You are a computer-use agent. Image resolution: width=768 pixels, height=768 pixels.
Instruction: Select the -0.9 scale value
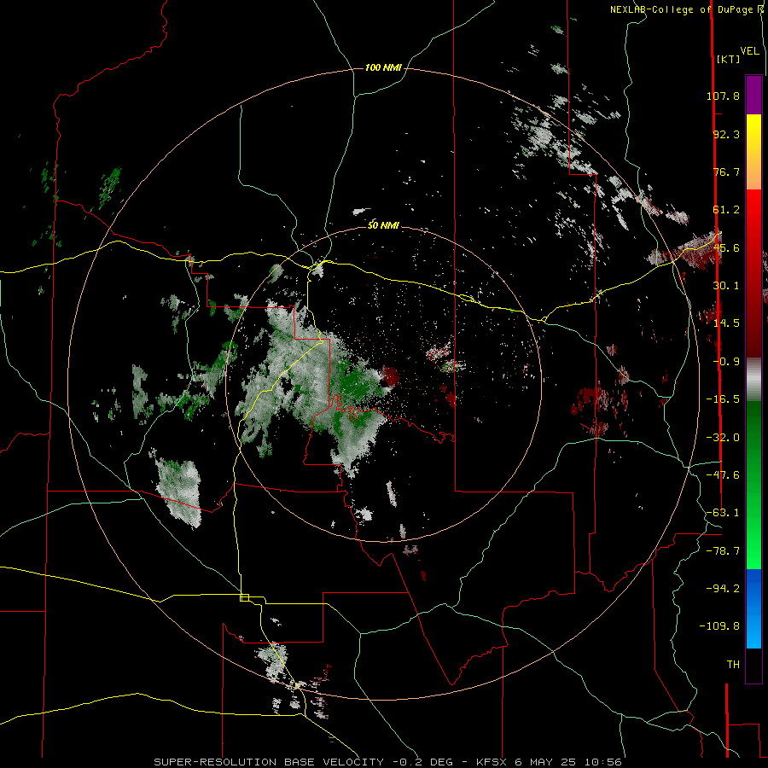[726, 362]
